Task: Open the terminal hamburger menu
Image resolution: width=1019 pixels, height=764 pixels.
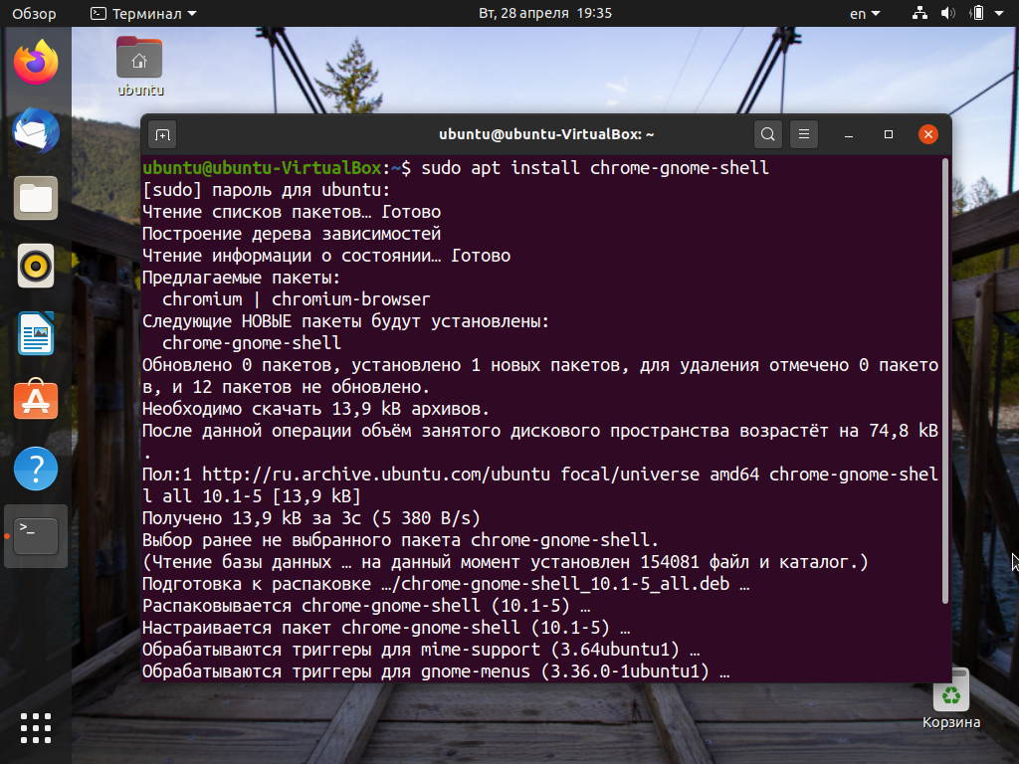Action: point(804,134)
